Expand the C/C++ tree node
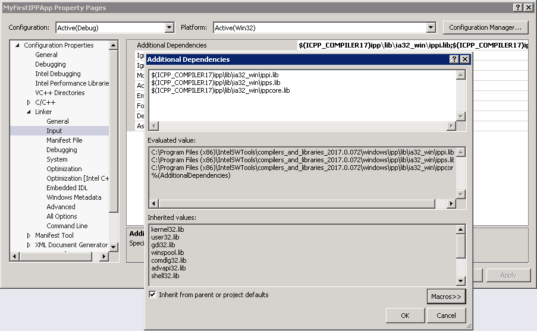Screen dimensions: 537x331 coord(29,102)
